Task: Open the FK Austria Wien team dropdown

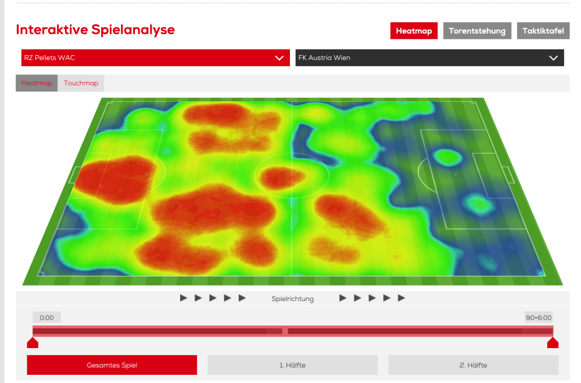Action: [x=429, y=58]
